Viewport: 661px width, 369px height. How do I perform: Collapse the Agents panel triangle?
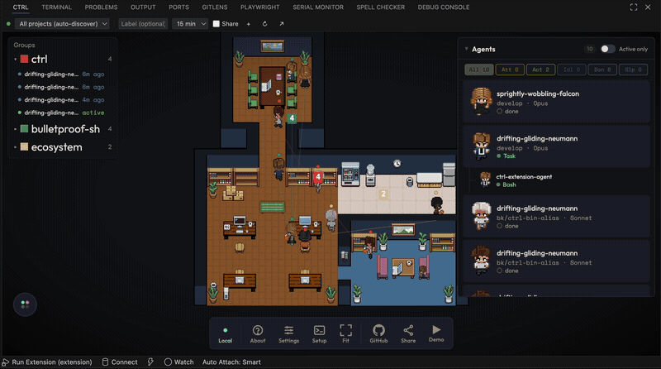pyautogui.click(x=466, y=49)
